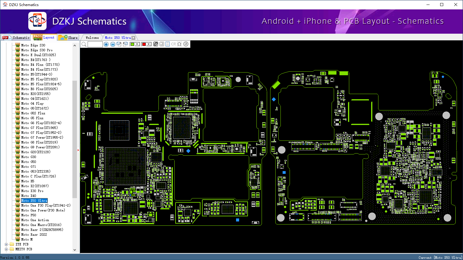Select Moto Edge S30 Pro in the list
463x260 pixels.
[37, 50]
